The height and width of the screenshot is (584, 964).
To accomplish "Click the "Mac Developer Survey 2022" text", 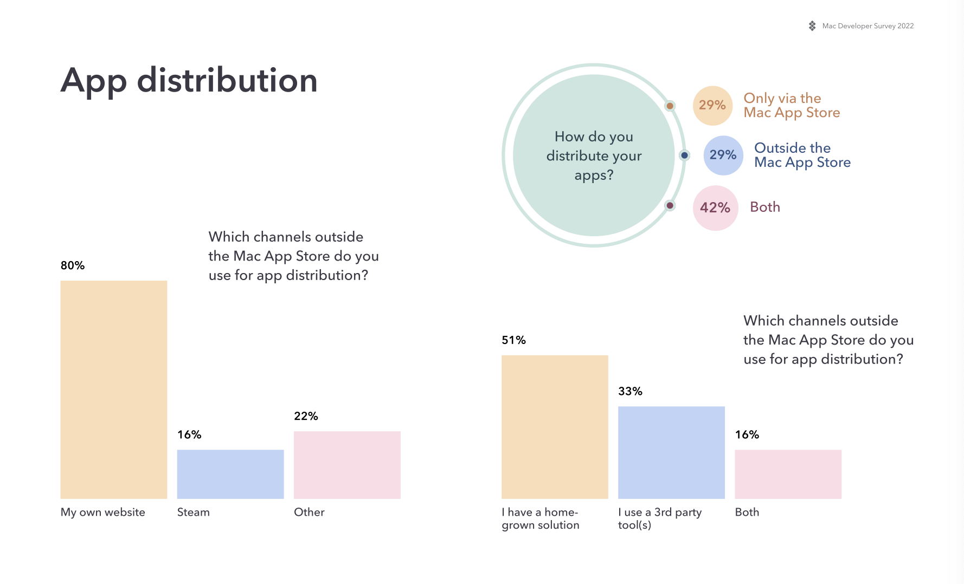I will (x=867, y=26).
